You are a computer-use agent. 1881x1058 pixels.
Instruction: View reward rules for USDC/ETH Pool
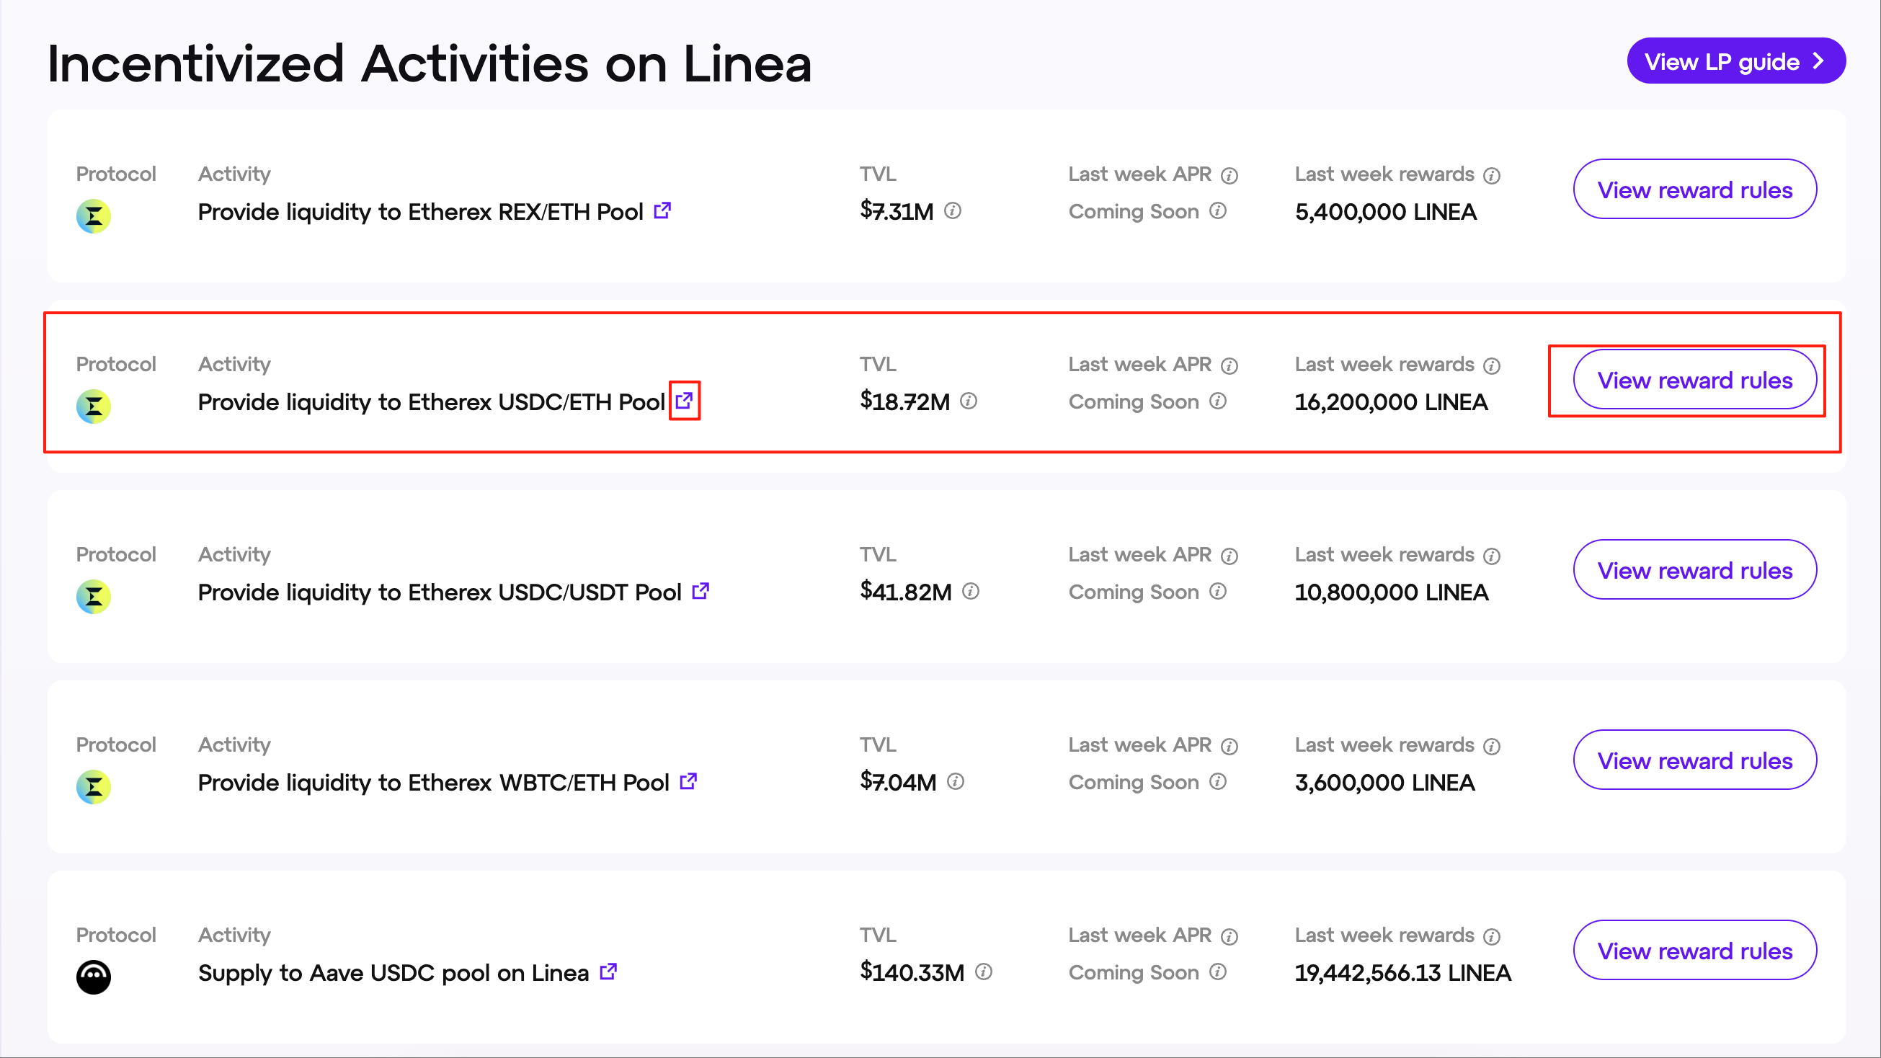1694,381
